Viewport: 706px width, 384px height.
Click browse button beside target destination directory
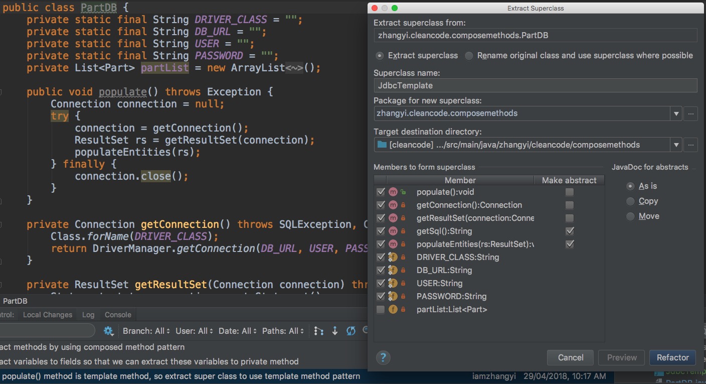pyautogui.click(x=690, y=145)
